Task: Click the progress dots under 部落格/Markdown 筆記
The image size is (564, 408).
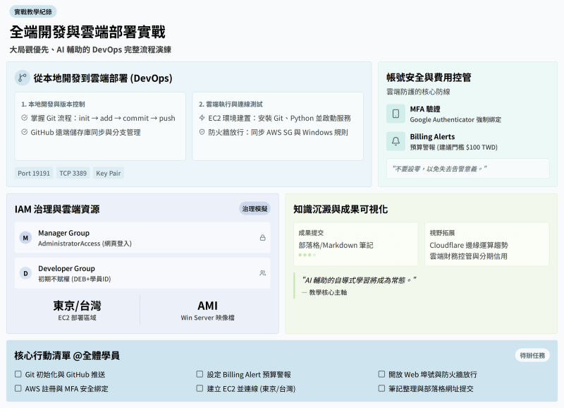Action: click(x=307, y=255)
